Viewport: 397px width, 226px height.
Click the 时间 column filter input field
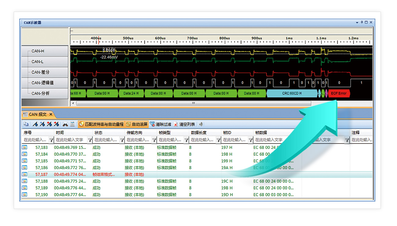click(71, 140)
